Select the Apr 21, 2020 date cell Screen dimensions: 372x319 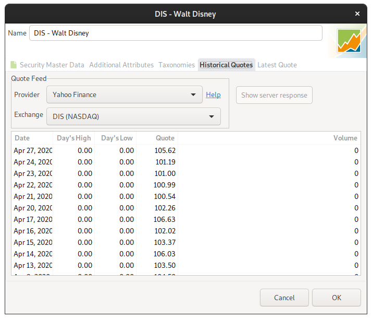tap(33, 196)
